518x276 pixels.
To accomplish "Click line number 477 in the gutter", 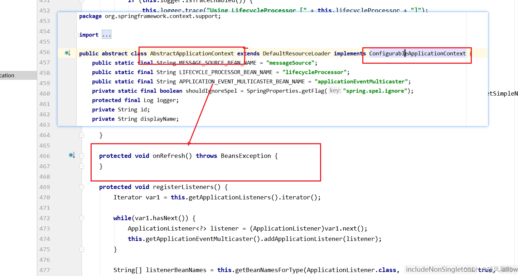I will coord(45,270).
